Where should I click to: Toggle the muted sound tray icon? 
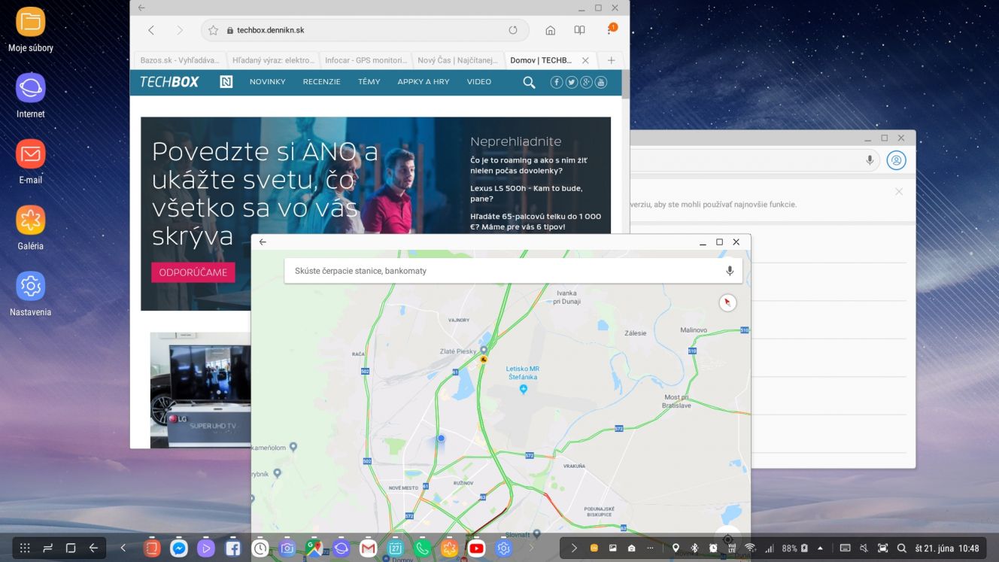864,548
